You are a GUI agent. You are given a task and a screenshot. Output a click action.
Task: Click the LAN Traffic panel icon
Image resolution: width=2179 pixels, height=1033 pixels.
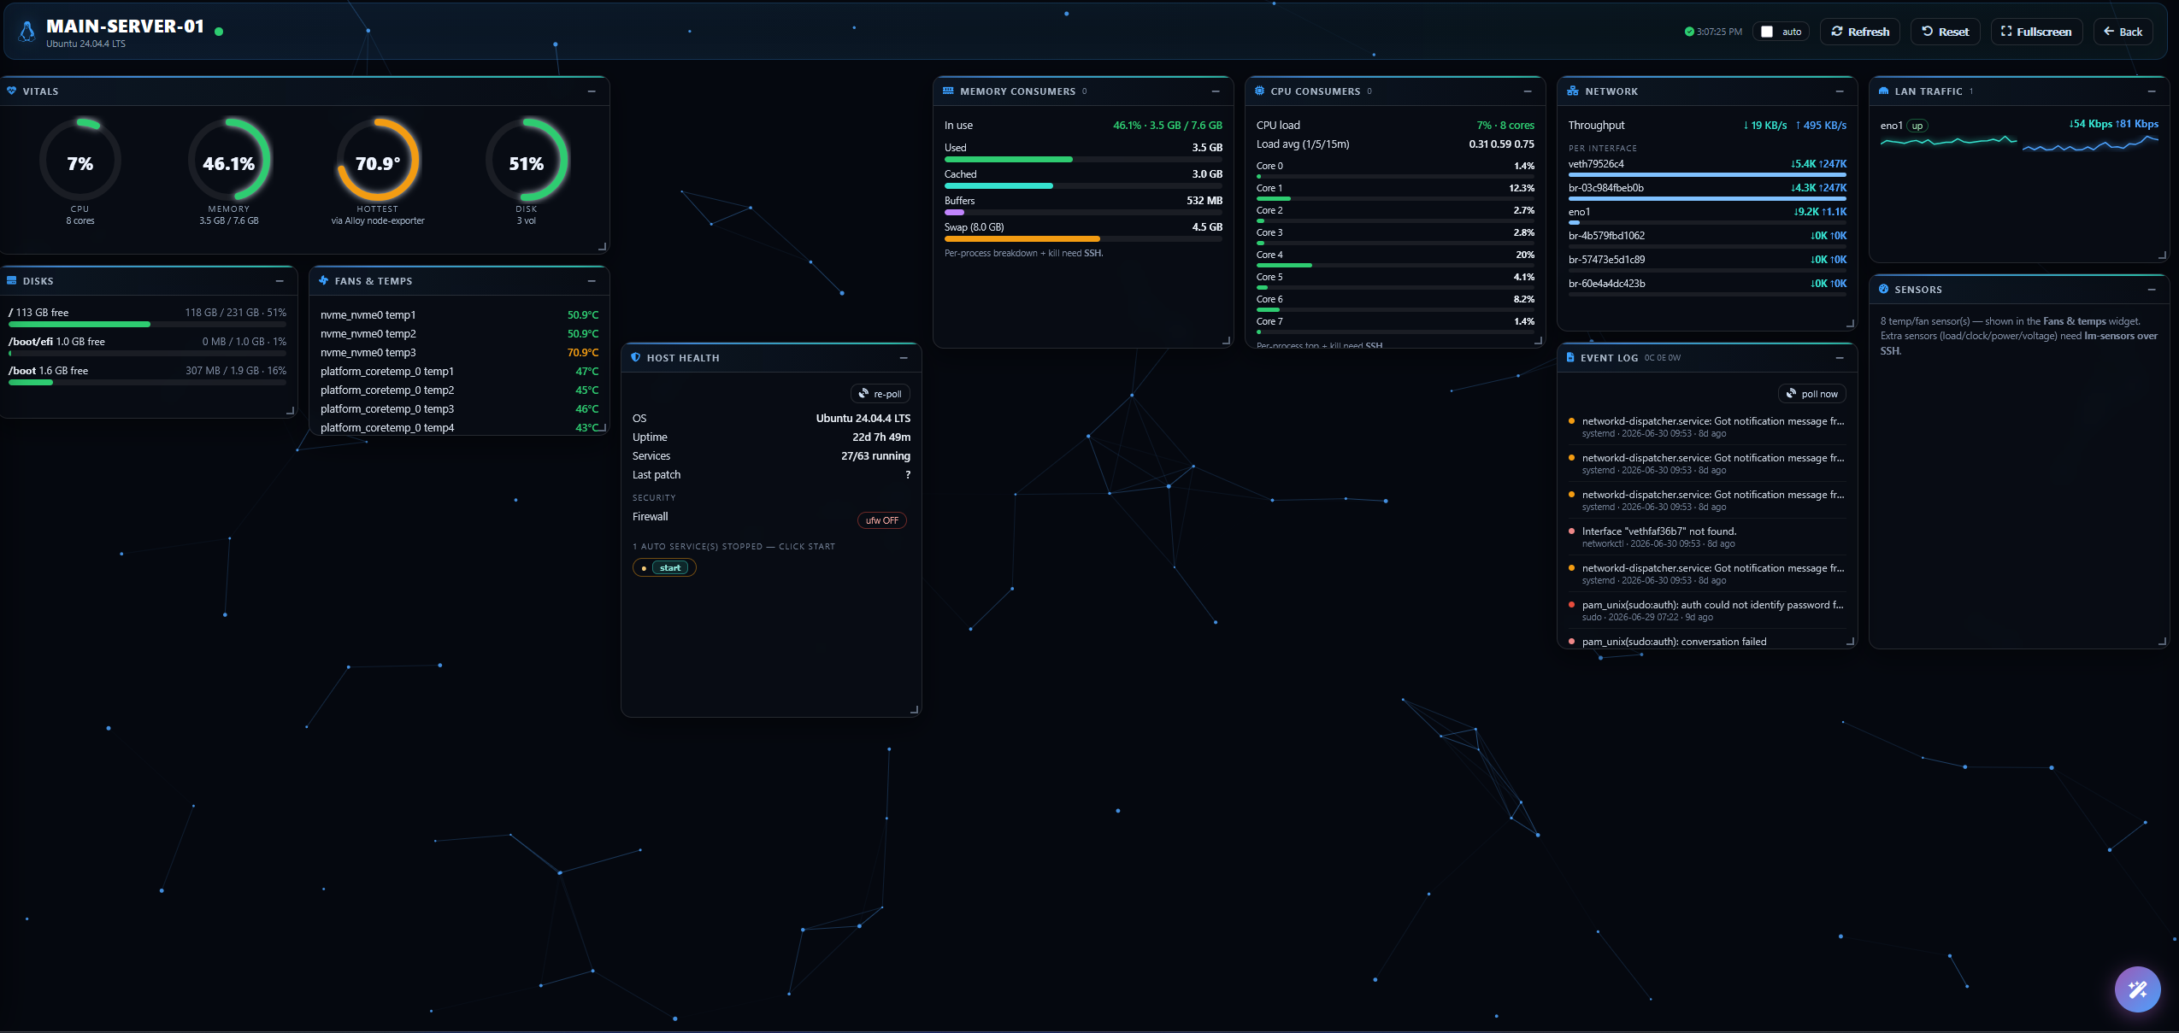coord(1884,91)
